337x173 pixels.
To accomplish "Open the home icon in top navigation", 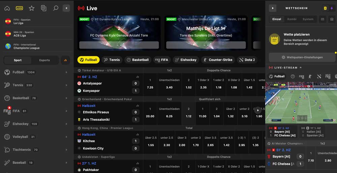I will pos(7,8).
